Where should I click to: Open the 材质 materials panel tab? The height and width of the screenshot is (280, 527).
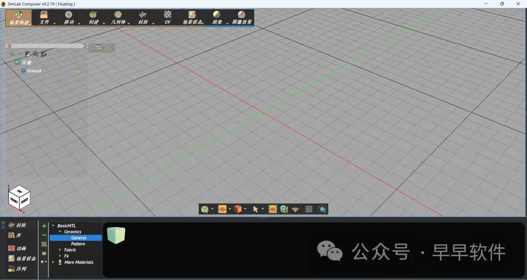18,225
